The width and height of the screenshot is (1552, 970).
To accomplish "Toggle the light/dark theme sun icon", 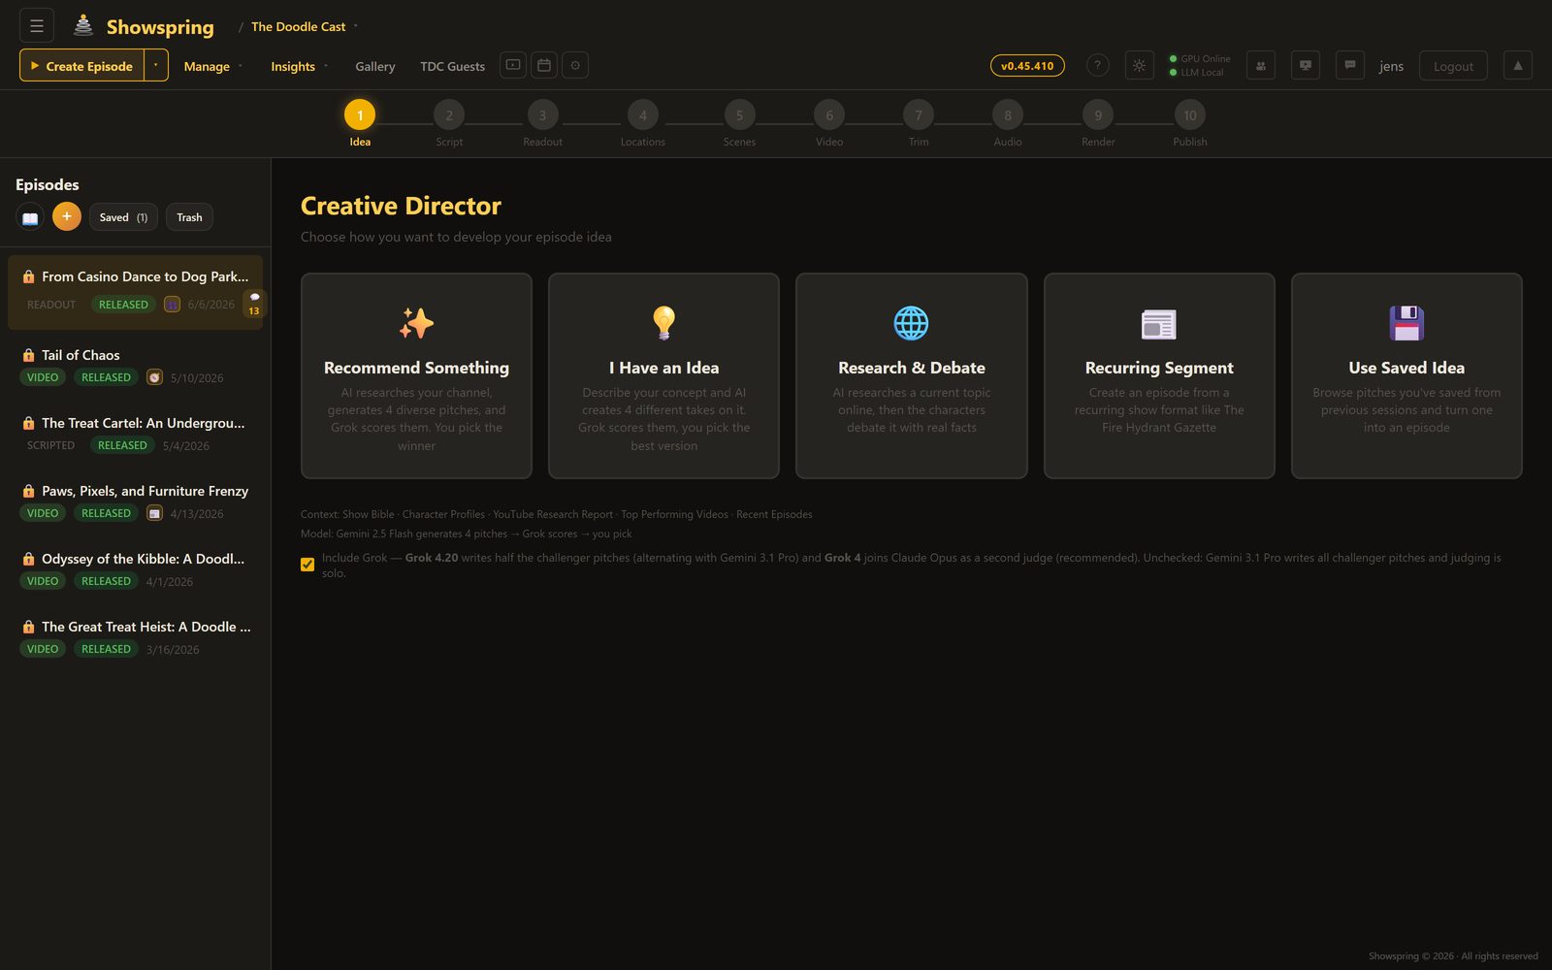I will click(x=1139, y=65).
